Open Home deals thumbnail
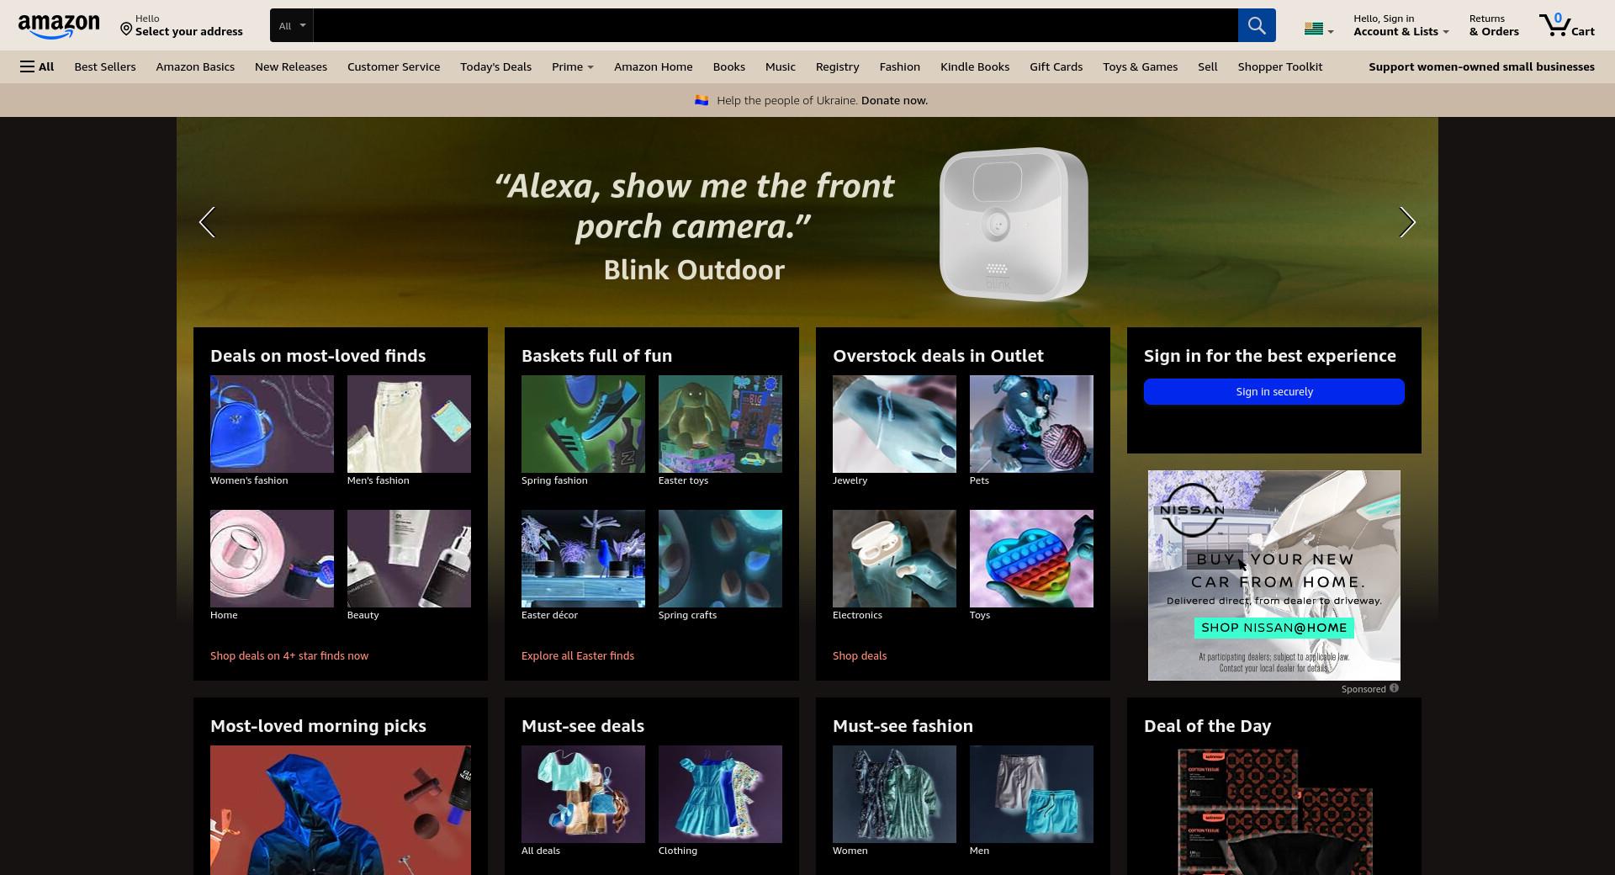 click(272, 559)
